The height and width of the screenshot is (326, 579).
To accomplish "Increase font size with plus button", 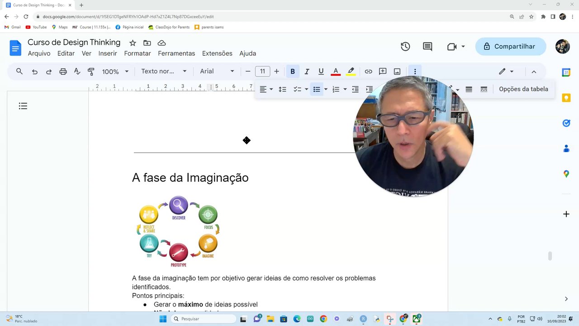I will 276,72.
